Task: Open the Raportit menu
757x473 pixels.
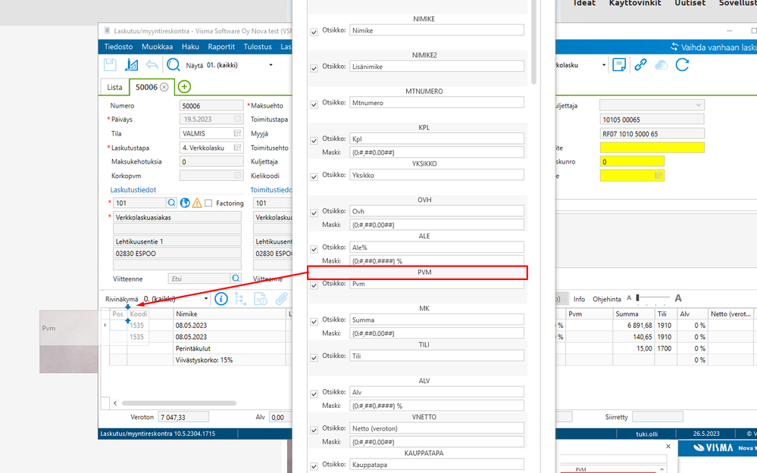Action: point(221,47)
